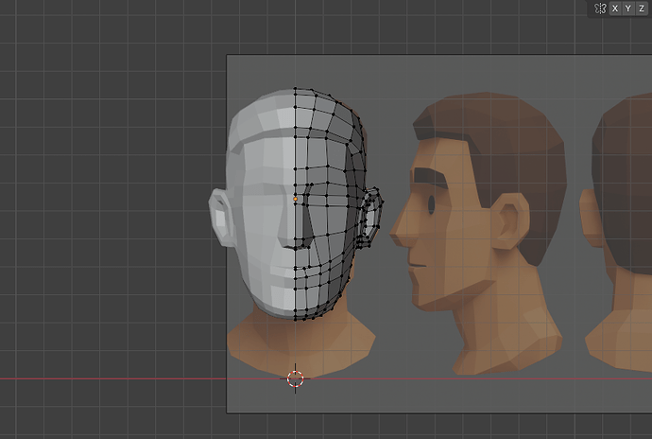Toggle the Z axis mirror button
This screenshot has width=652, height=439.
pos(642,9)
